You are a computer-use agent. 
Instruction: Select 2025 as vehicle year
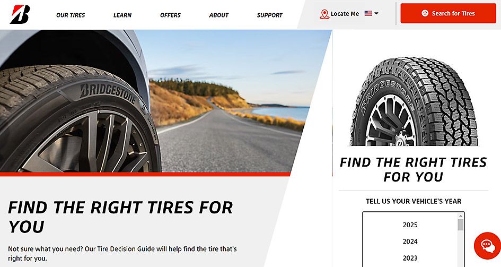pyautogui.click(x=410, y=225)
